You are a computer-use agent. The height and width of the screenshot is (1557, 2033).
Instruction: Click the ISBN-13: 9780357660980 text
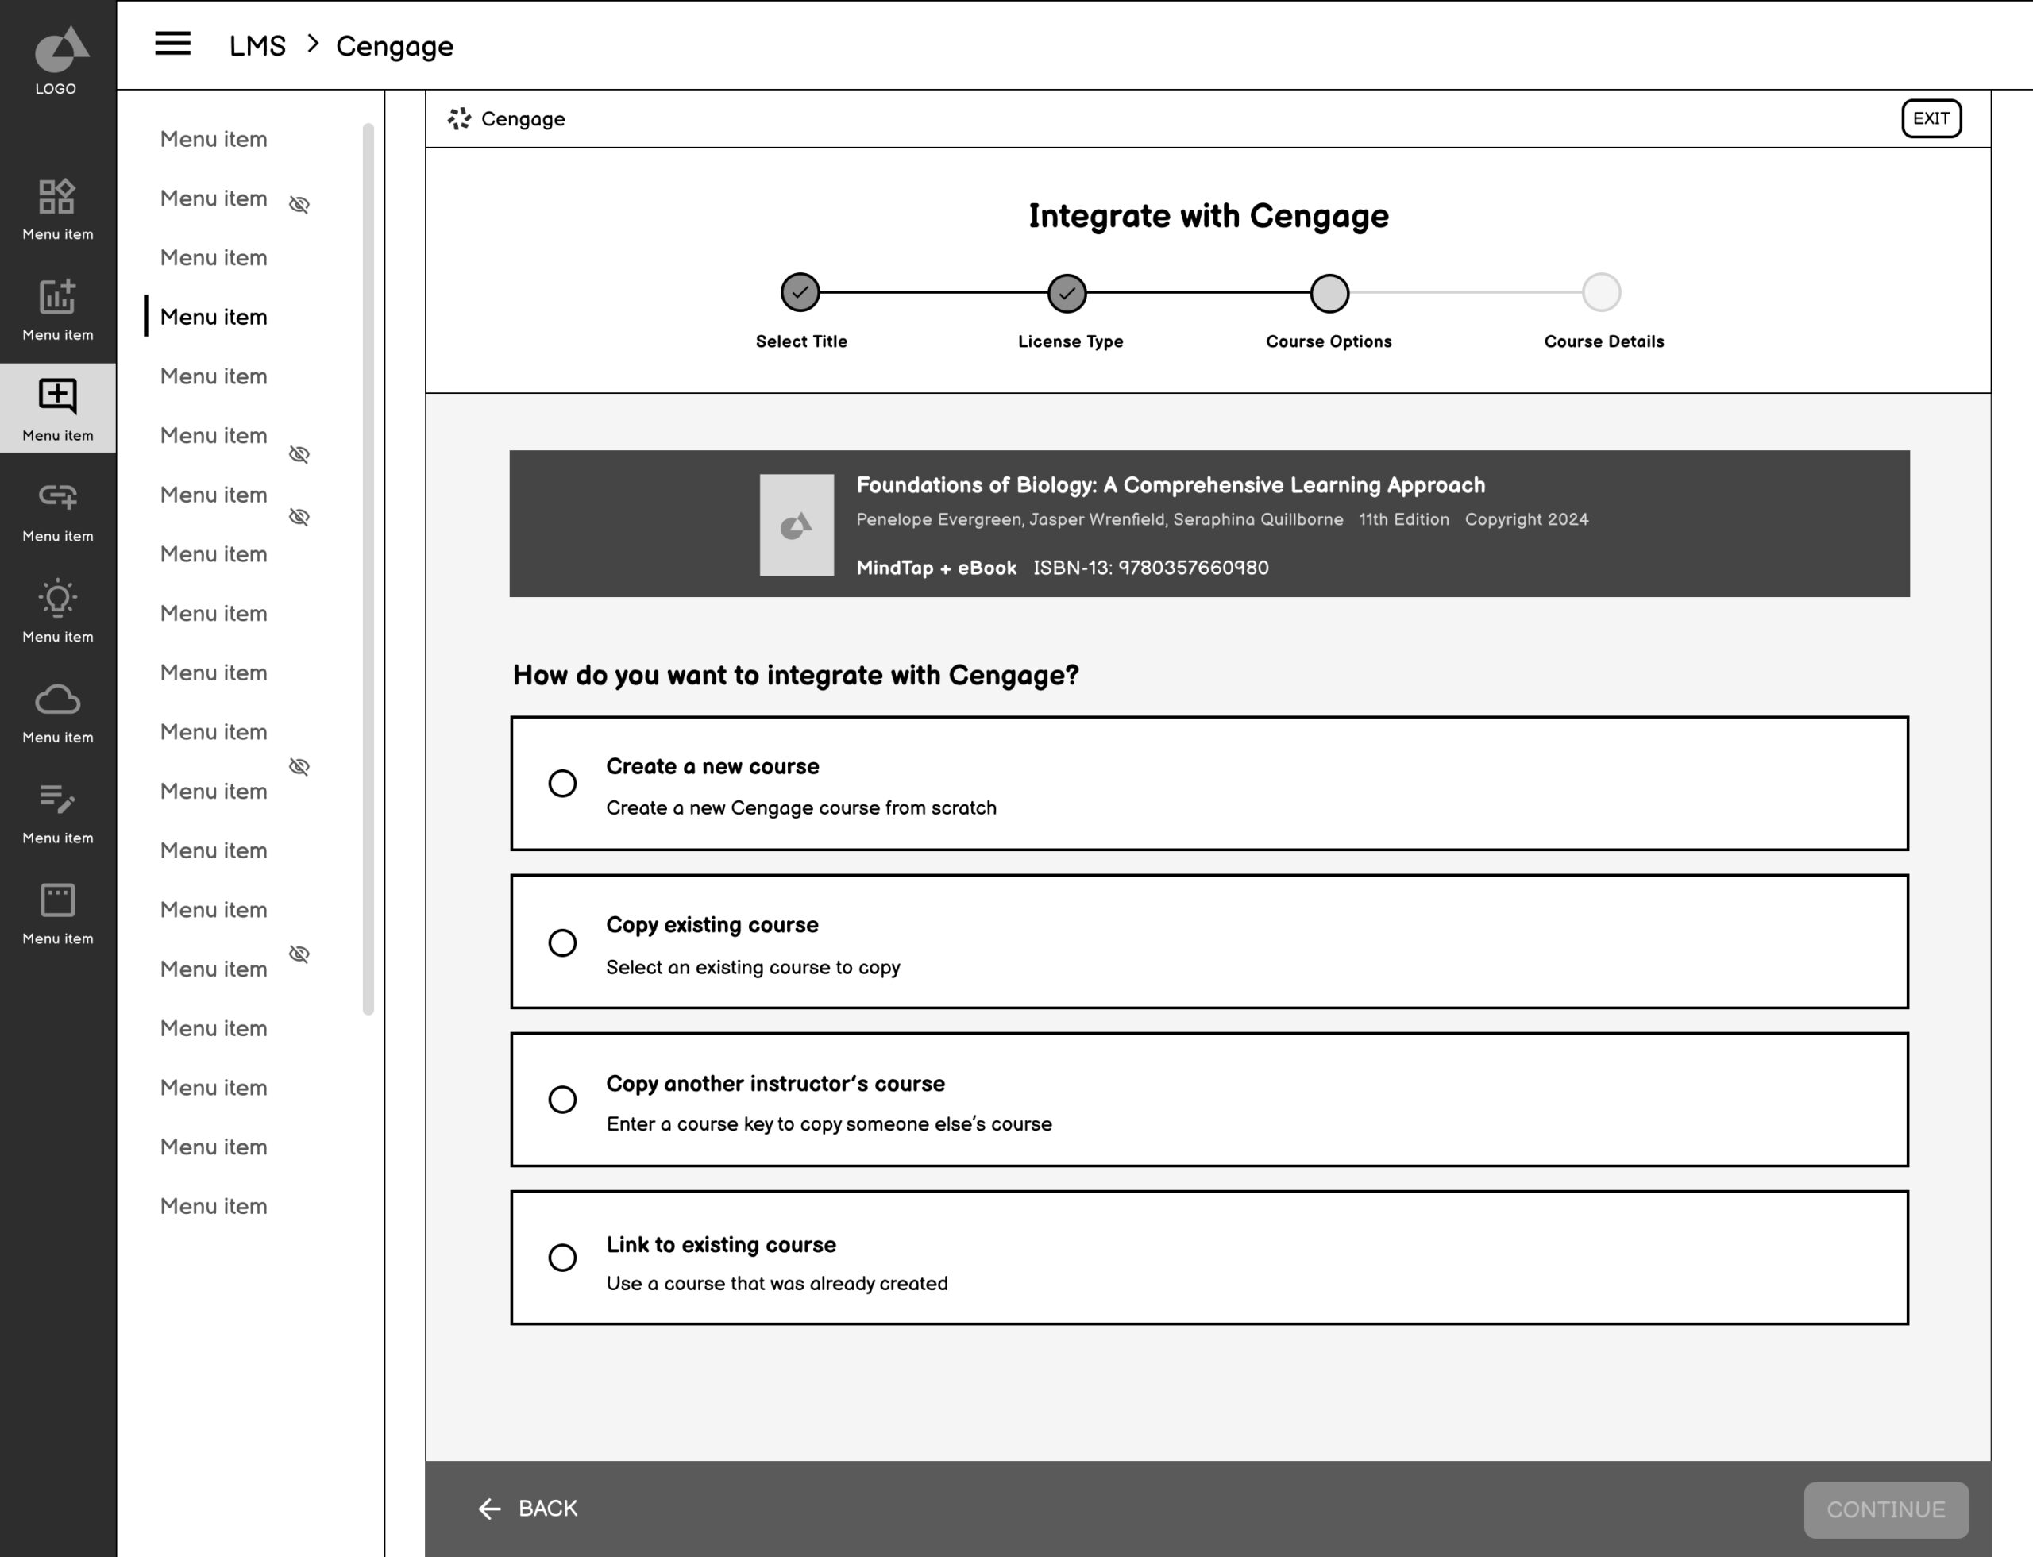pyautogui.click(x=1151, y=567)
